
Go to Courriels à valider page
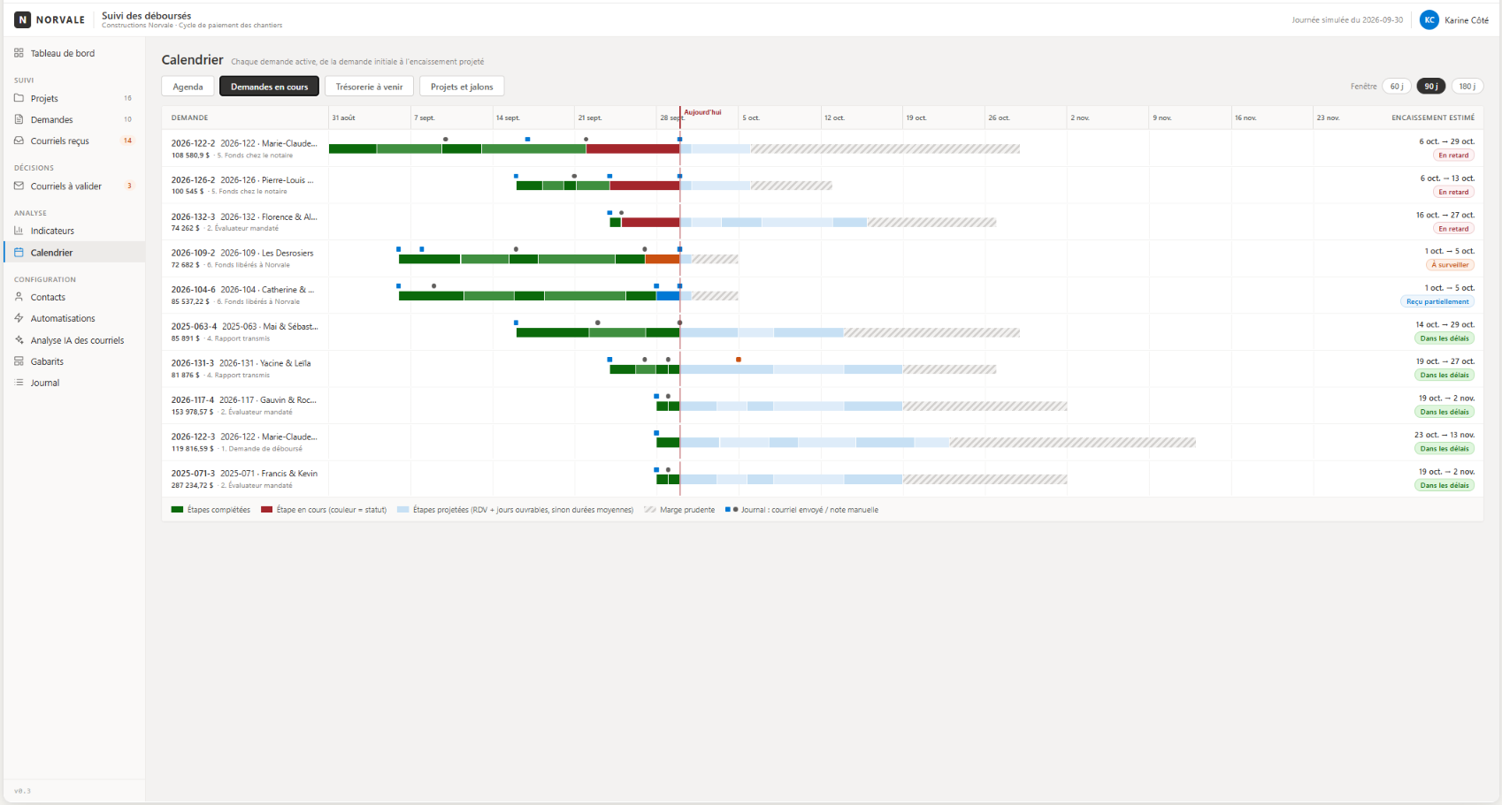point(74,186)
